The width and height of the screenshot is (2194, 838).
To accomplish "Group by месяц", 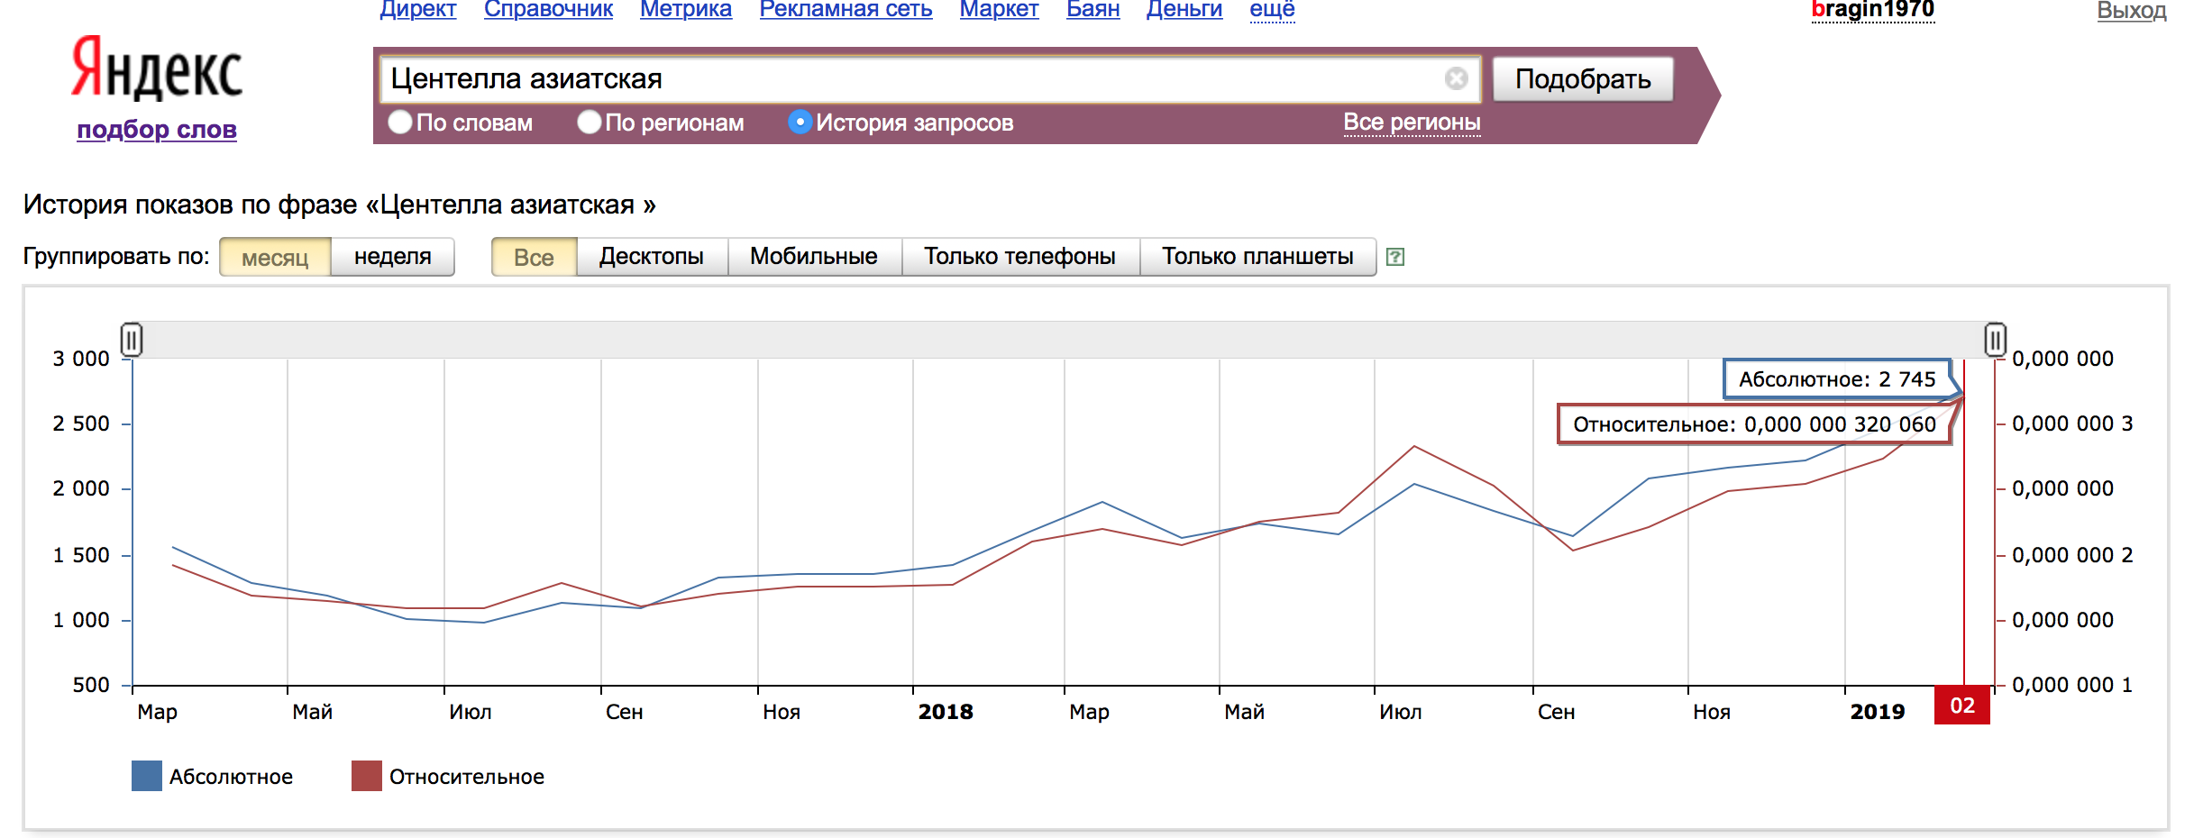I will [x=275, y=257].
